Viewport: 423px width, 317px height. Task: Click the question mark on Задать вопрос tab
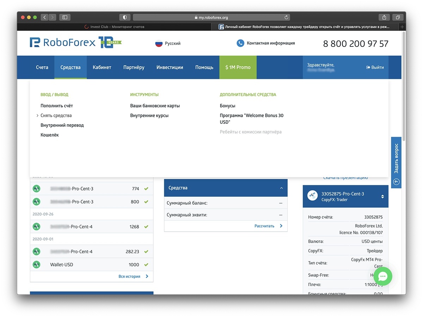coord(396,182)
